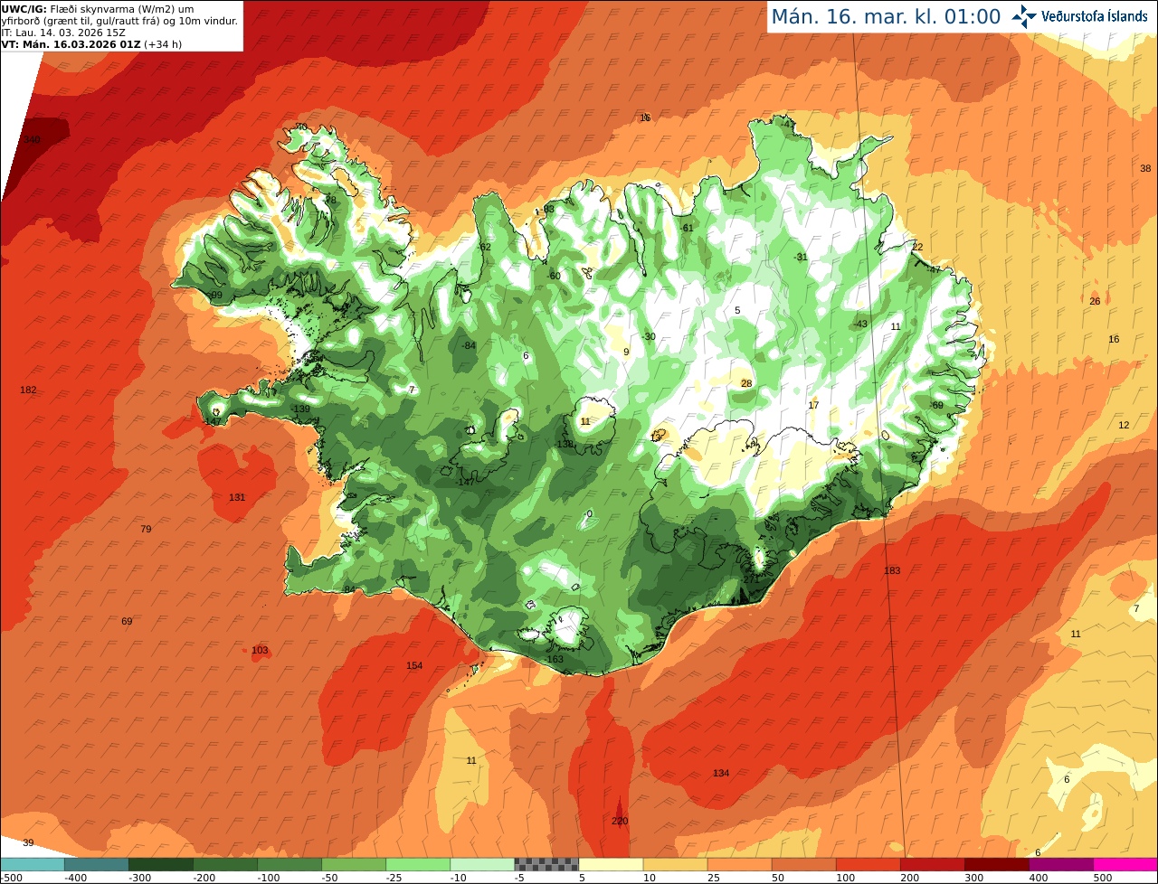Select the -25 to -10 light green legend swatch

[417, 864]
